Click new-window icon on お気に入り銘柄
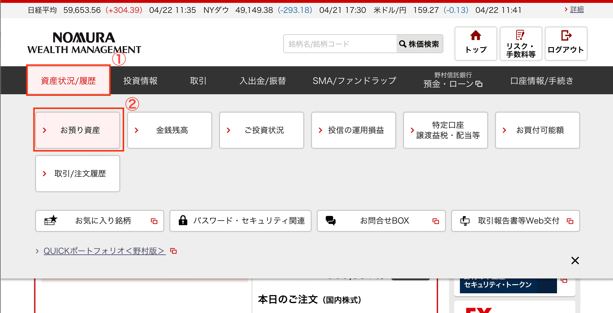613x313 pixels. point(154,221)
